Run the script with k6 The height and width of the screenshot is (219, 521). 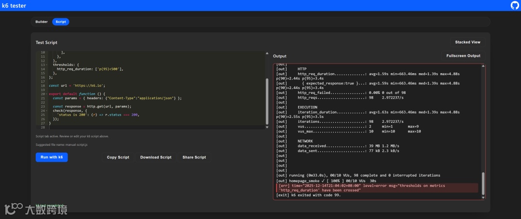[52, 157]
